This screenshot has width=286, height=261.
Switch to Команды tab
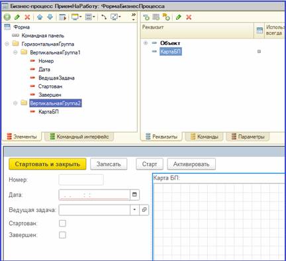(205, 136)
